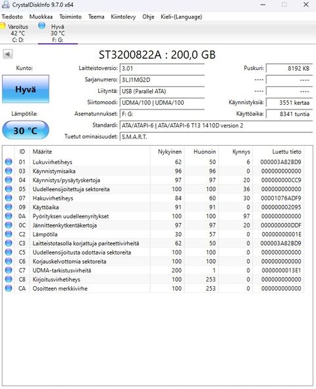Image resolution: width=316 pixels, height=389 pixels.
Task: Click the 30 °C temperature button
Action: tap(26, 131)
